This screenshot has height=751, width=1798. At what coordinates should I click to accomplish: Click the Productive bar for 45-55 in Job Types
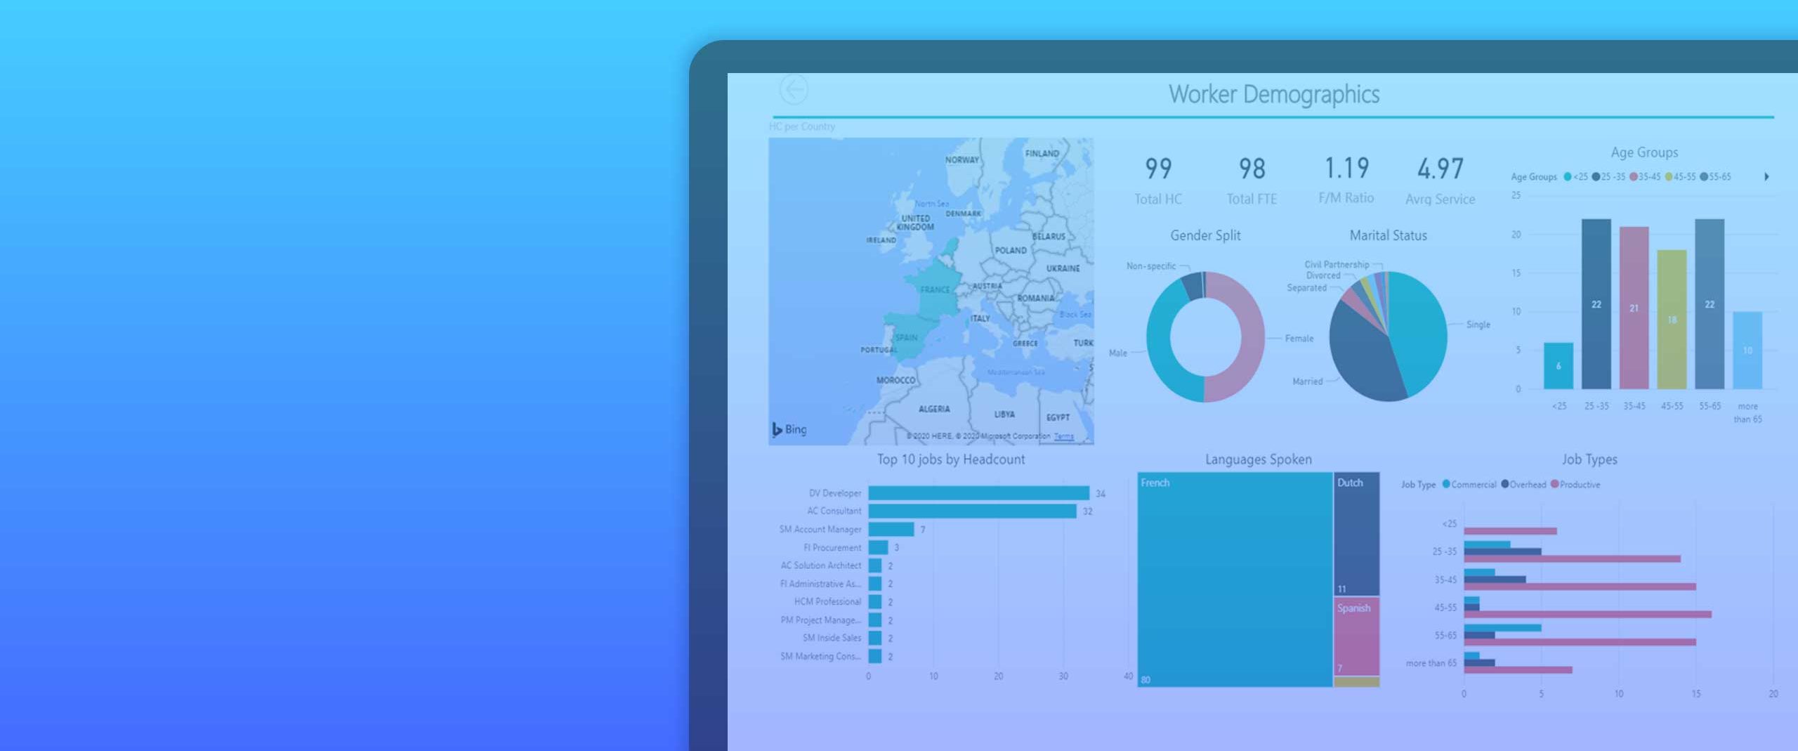coord(1588,615)
